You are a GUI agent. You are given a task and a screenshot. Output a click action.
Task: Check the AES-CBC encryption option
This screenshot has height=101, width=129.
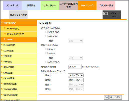47,36
